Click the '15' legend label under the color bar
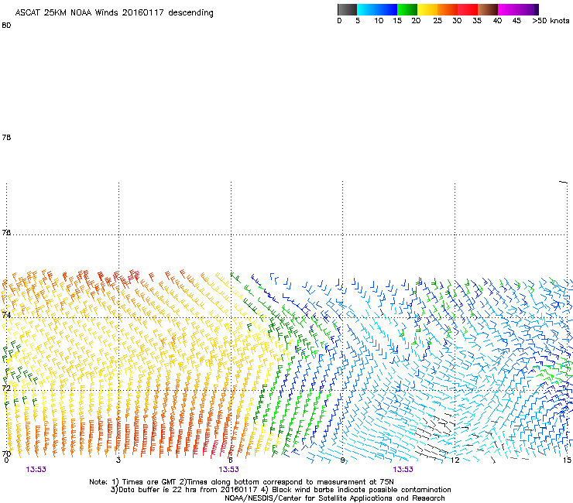Viewport: 573px width, 503px height. [x=397, y=21]
